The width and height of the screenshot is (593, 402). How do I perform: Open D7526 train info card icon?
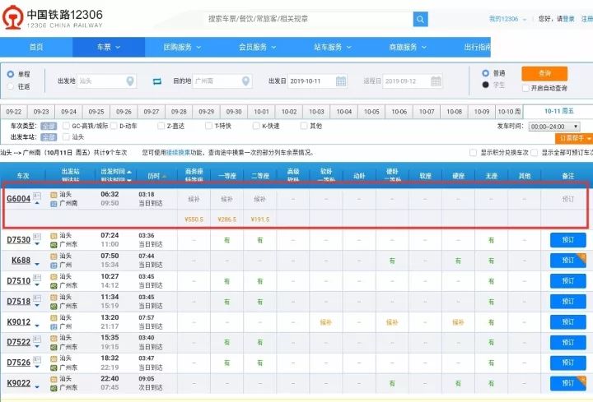(x=37, y=359)
